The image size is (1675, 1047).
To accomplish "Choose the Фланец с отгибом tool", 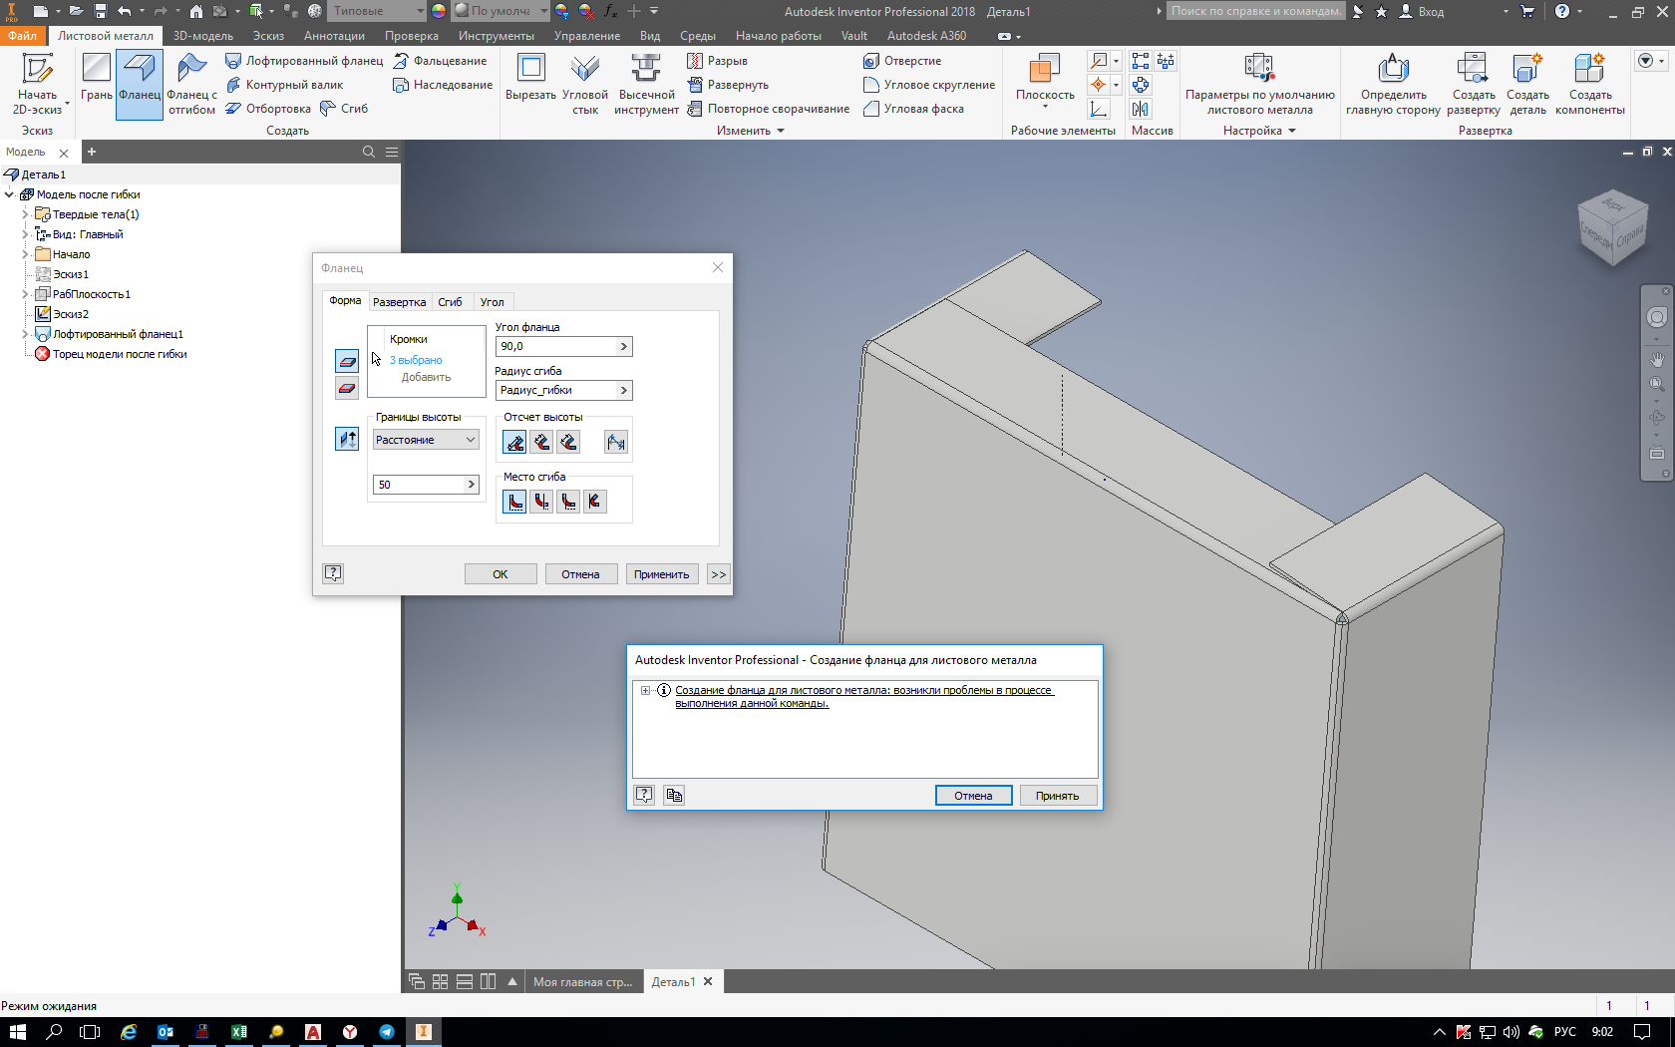I will (x=191, y=85).
